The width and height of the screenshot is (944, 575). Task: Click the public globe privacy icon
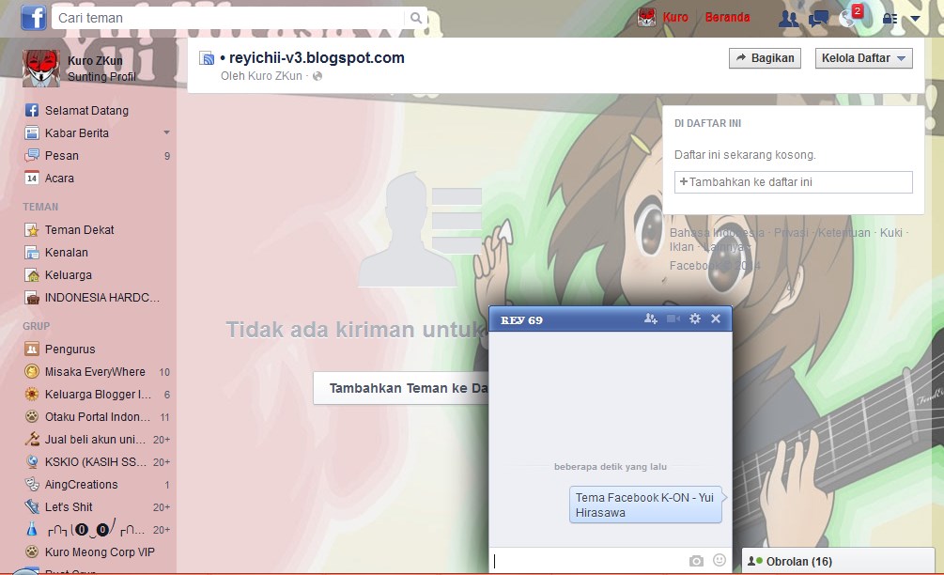pyautogui.click(x=317, y=76)
